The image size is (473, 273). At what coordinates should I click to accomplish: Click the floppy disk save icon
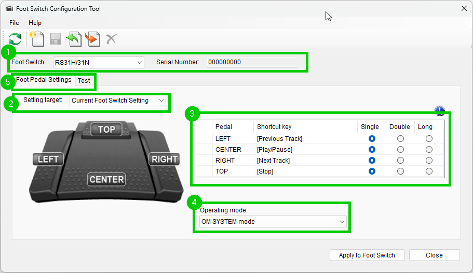[x=56, y=39]
